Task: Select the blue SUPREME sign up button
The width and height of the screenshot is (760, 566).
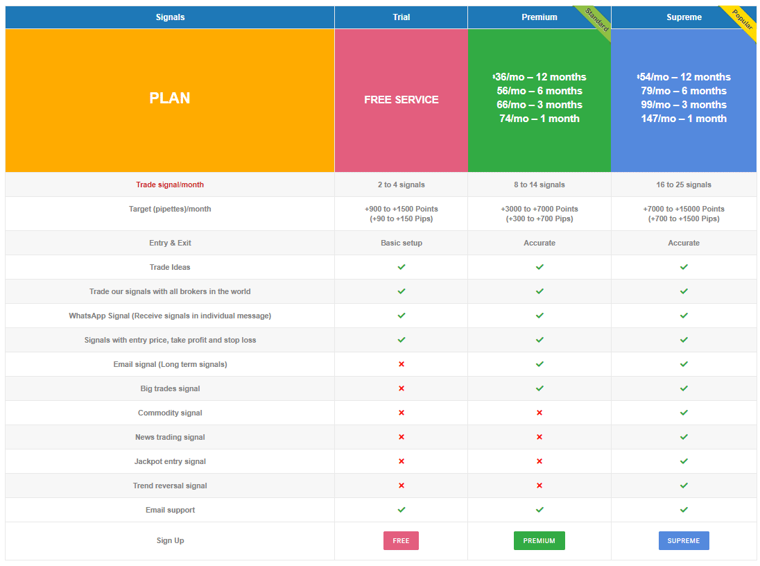Action: (684, 541)
